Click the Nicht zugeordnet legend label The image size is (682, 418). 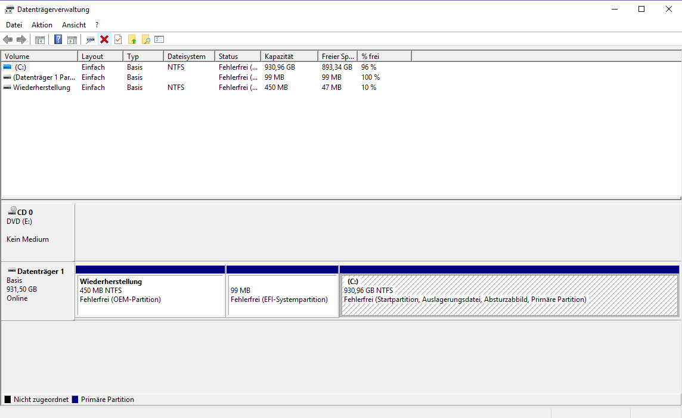(41, 400)
